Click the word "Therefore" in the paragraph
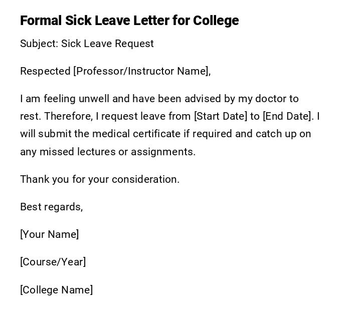Viewport: 351px width, 321px height. pos(68,116)
